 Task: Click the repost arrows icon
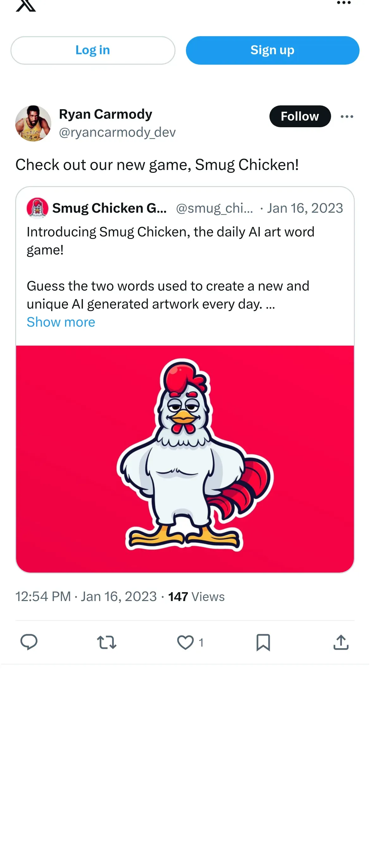tap(107, 642)
